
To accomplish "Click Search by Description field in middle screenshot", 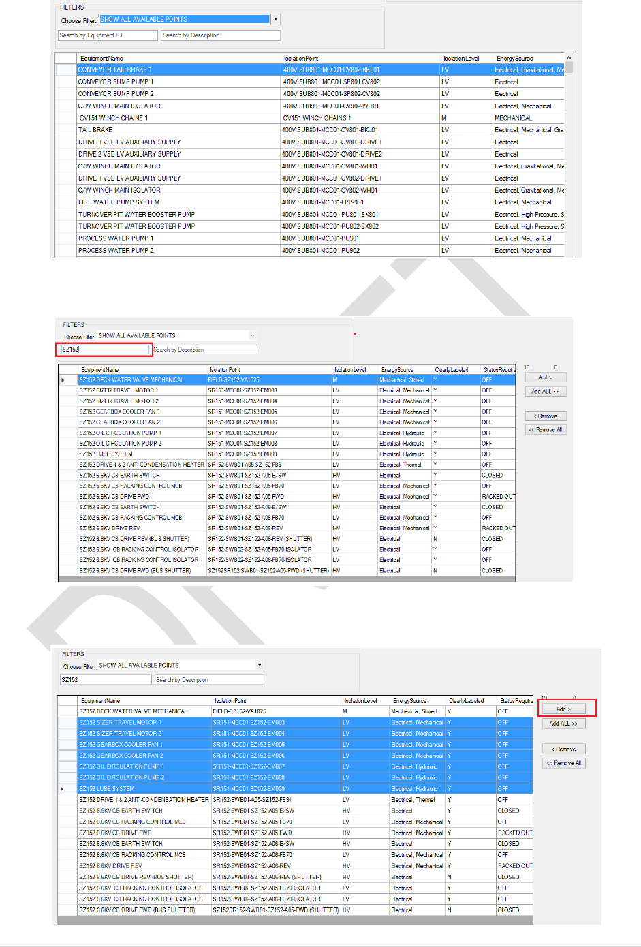I will point(205,350).
